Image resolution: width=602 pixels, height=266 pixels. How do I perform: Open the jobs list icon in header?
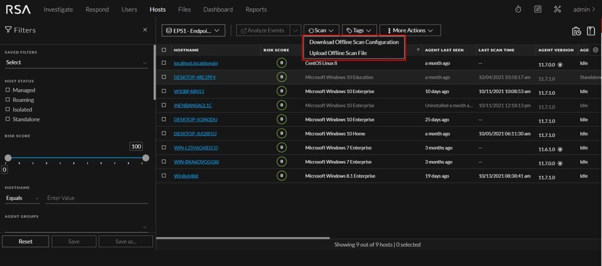[538, 9]
